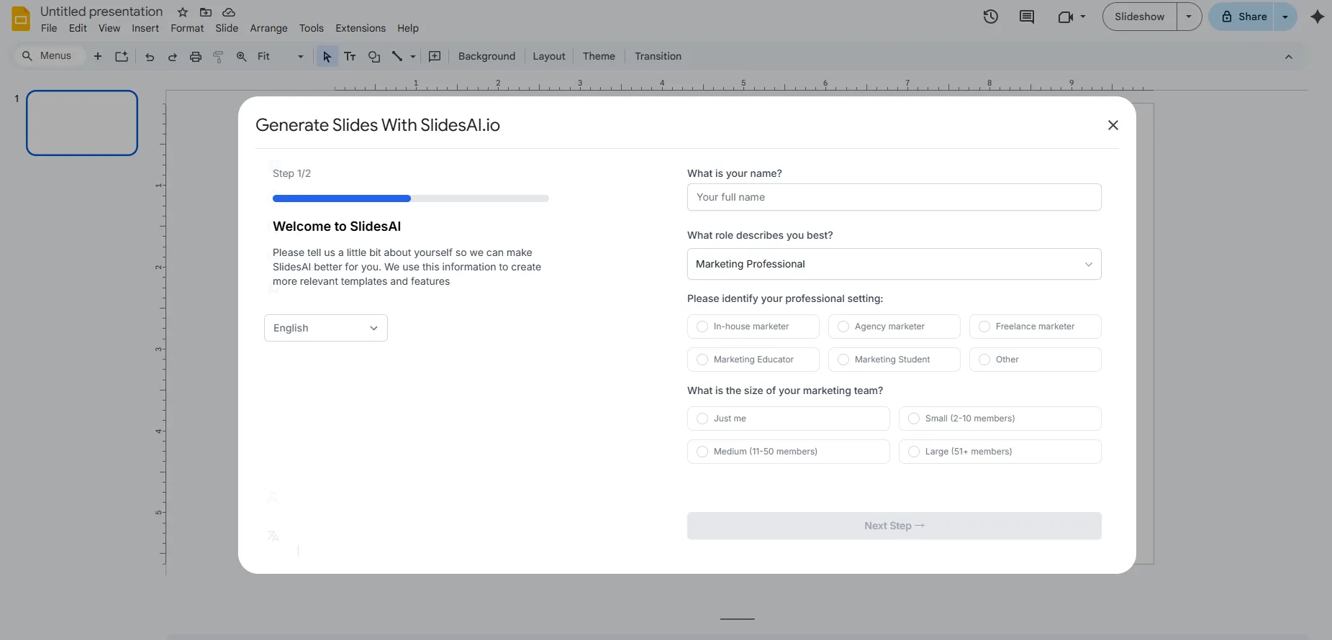Screen dimensions: 1332x640
Task: Click the undo arrow icon
Action: click(x=150, y=57)
